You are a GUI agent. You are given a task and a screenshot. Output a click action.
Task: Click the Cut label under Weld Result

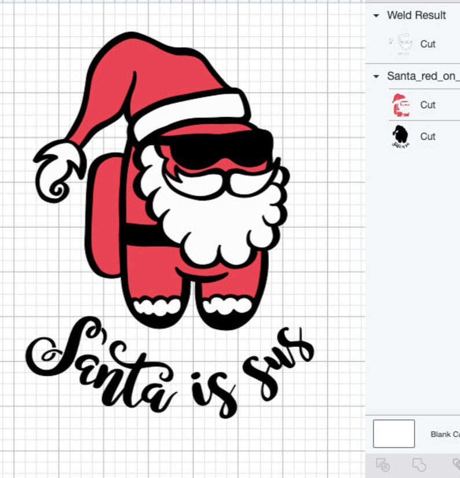click(x=428, y=44)
